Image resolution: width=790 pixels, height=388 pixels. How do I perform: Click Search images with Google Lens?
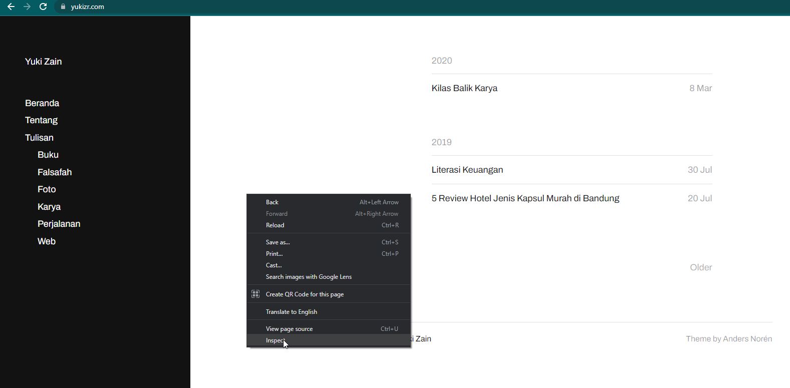[x=309, y=277]
